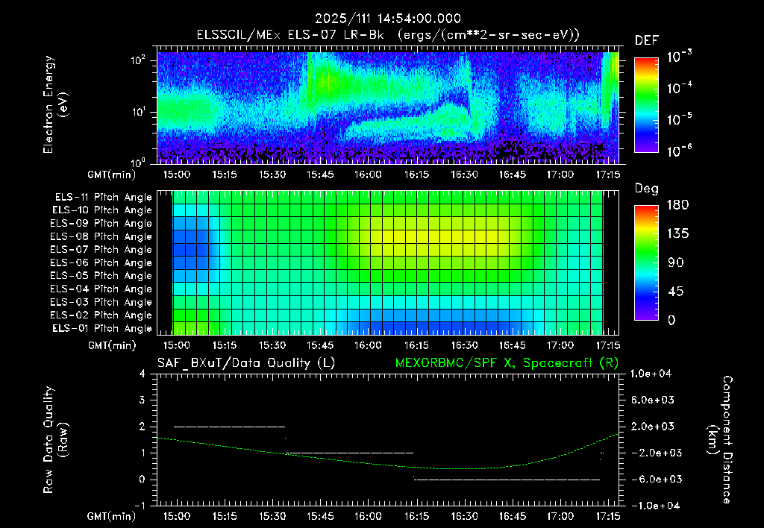Click the white data quality line at level 2
The image size is (764, 528).
[x=229, y=427]
